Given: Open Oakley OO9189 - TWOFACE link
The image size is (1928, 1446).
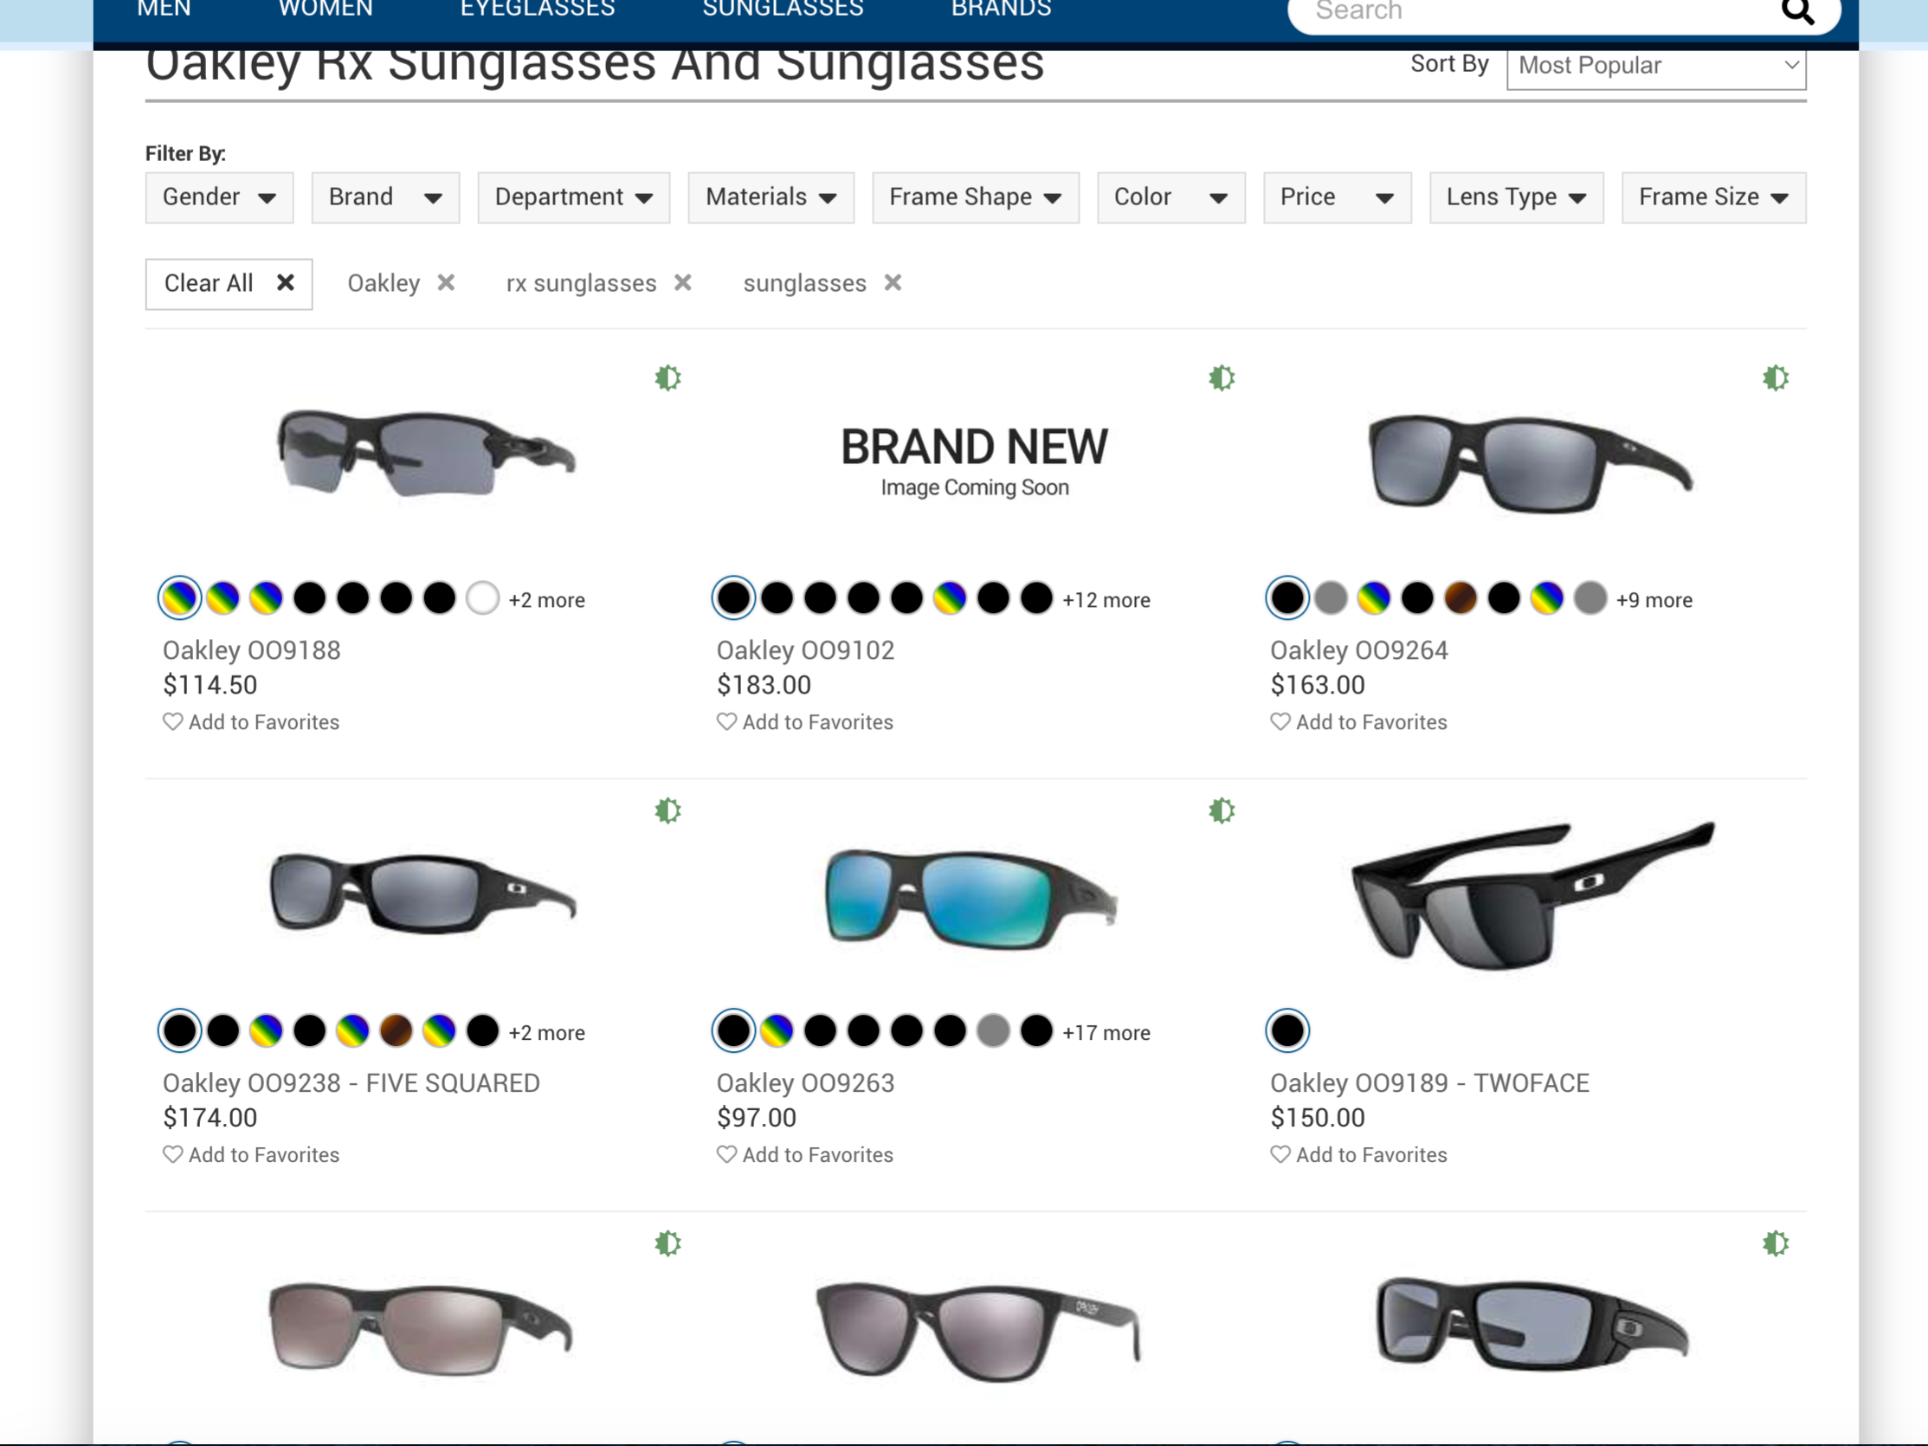Looking at the screenshot, I should click(x=1429, y=1082).
